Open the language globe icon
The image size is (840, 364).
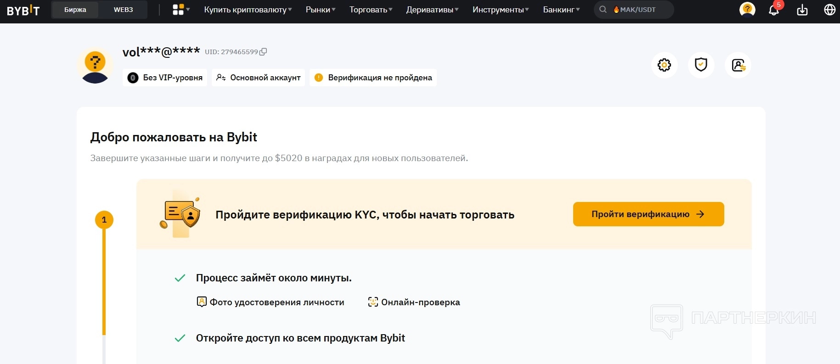click(829, 10)
